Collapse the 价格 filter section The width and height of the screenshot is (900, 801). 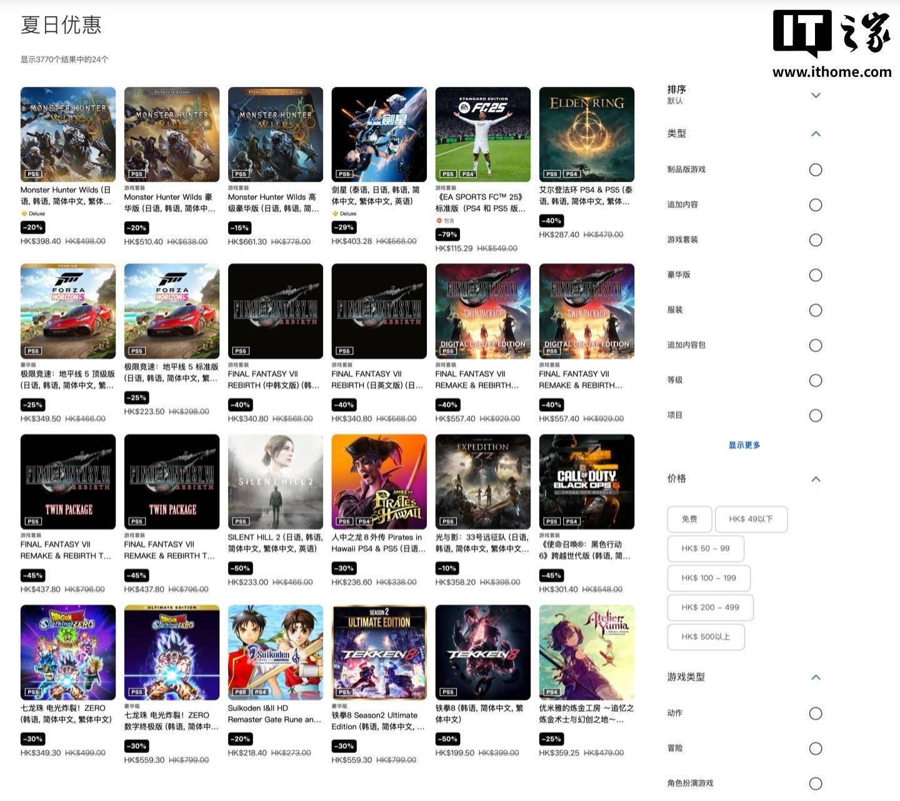coord(816,479)
